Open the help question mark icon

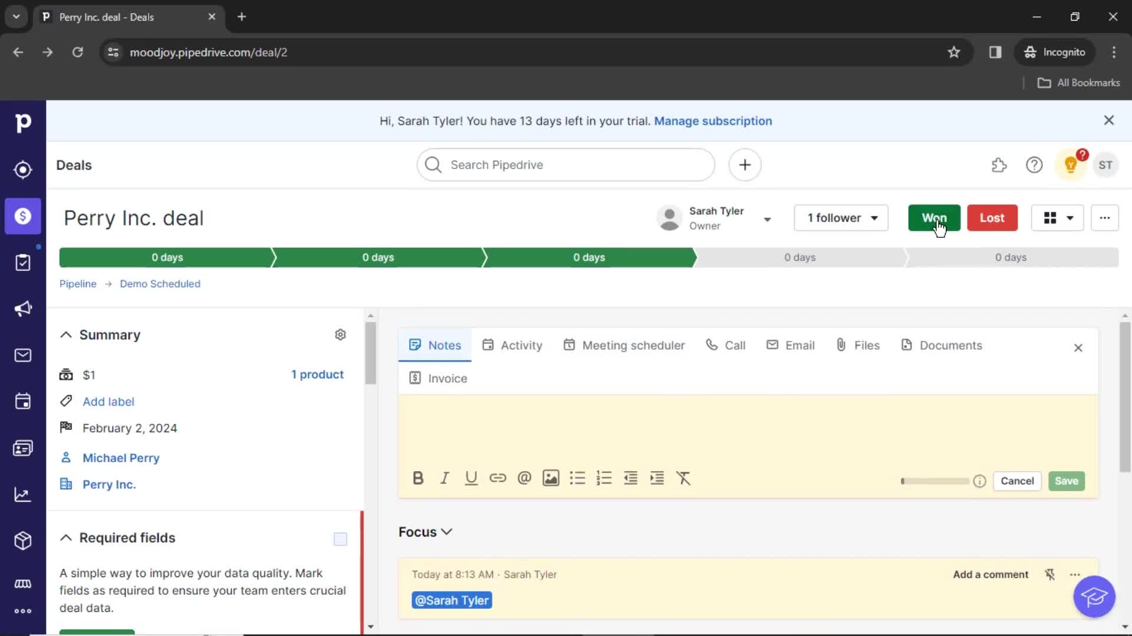click(1034, 165)
